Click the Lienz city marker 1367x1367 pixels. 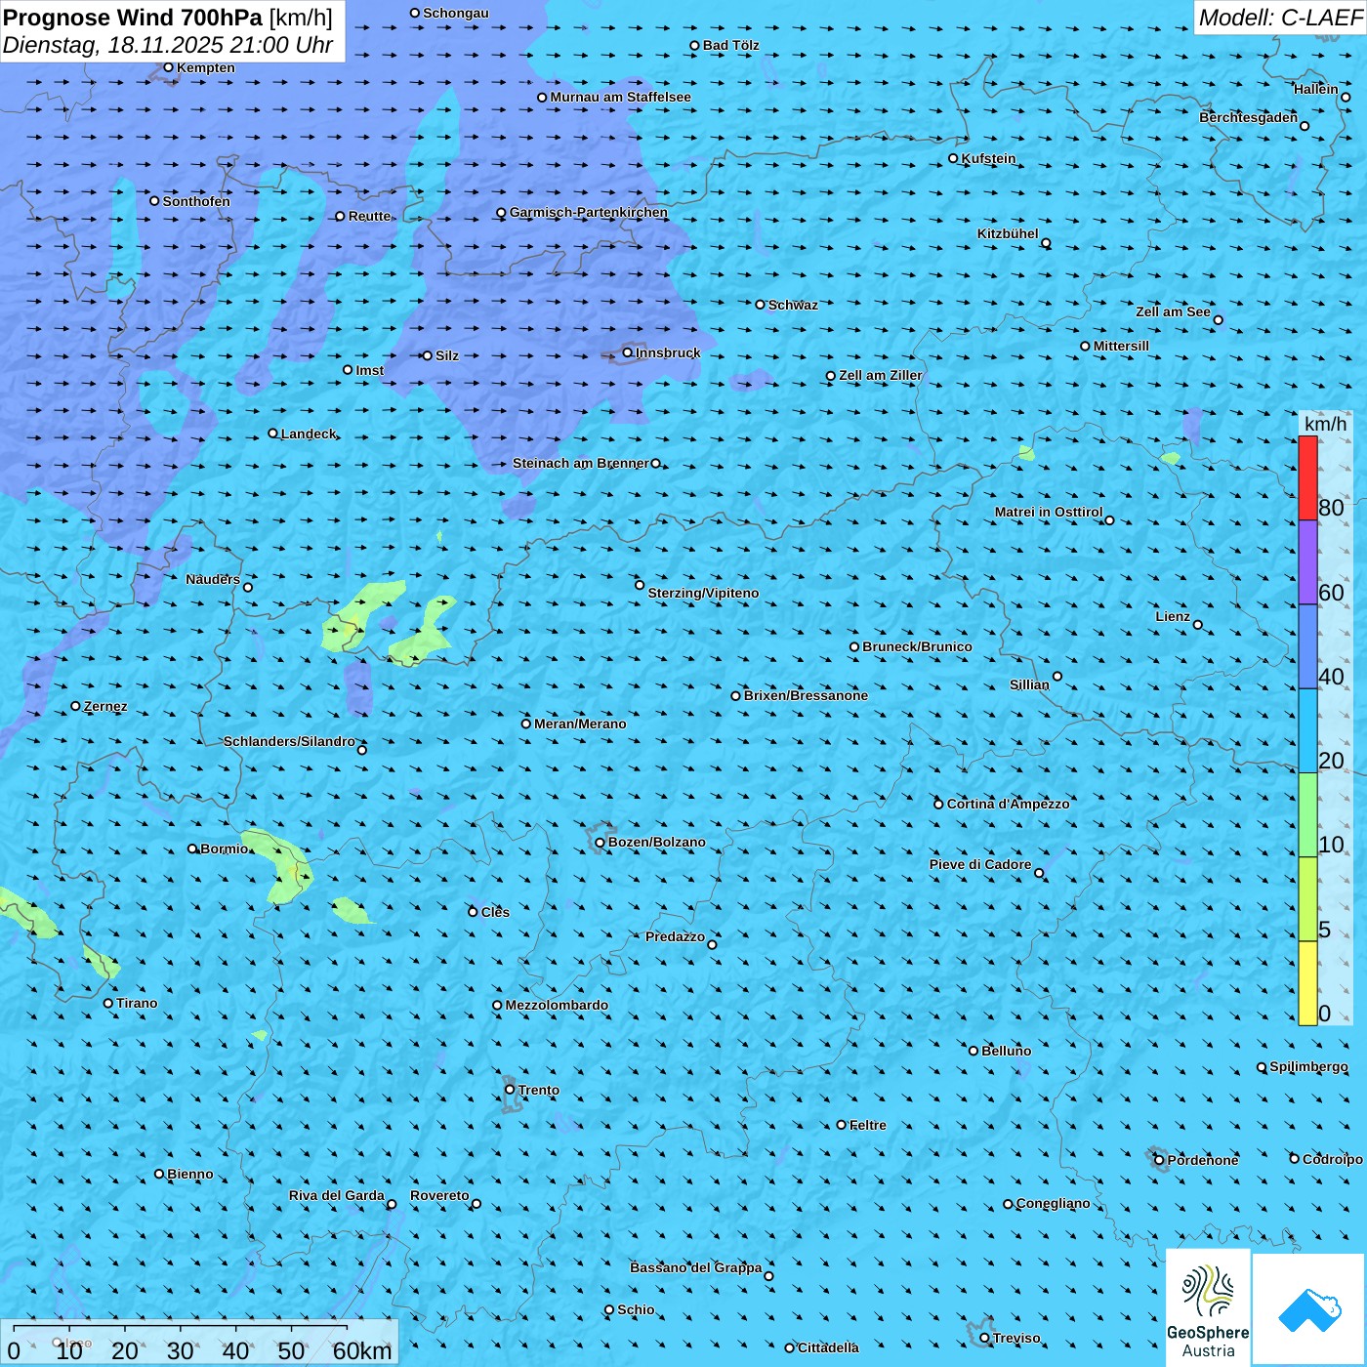[1198, 625]
